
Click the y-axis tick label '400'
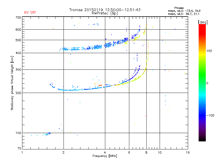(x=18, y=53)
